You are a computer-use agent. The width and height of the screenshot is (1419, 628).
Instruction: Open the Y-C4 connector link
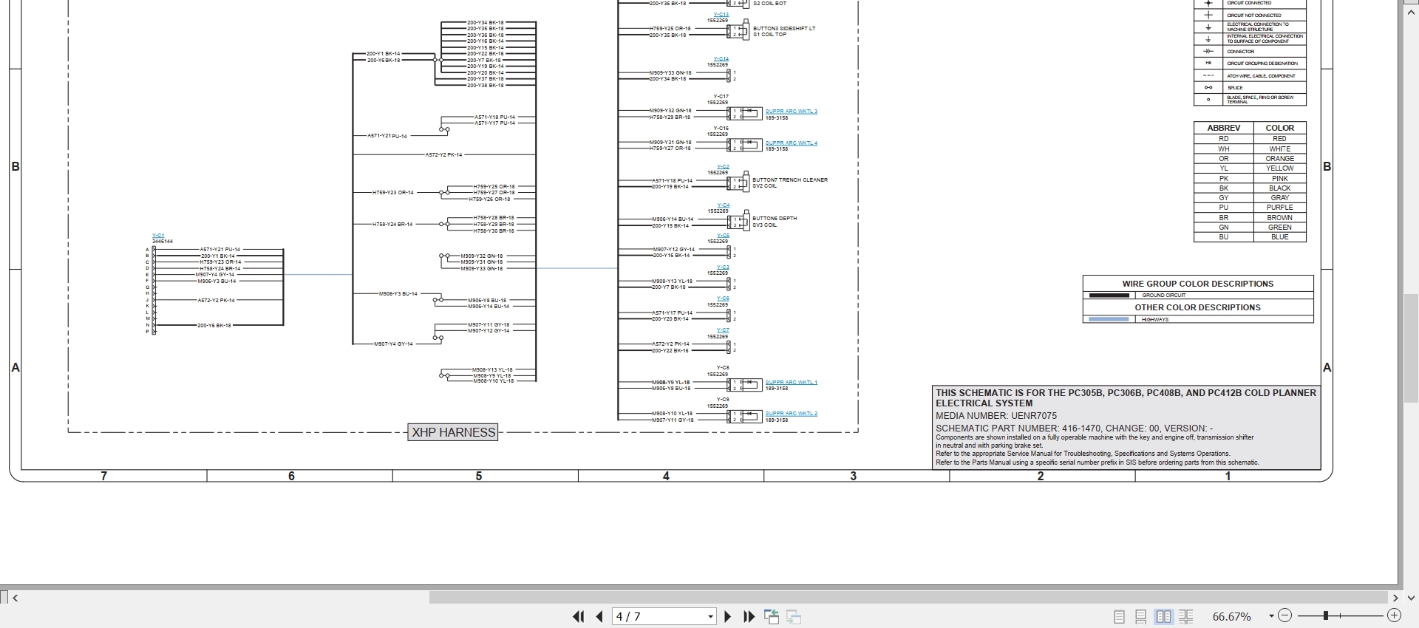click(x=723, y=205)
